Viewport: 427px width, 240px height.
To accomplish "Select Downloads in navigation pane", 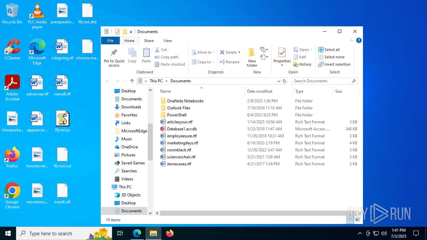I will pyautogui.click(x=131, y=107).
